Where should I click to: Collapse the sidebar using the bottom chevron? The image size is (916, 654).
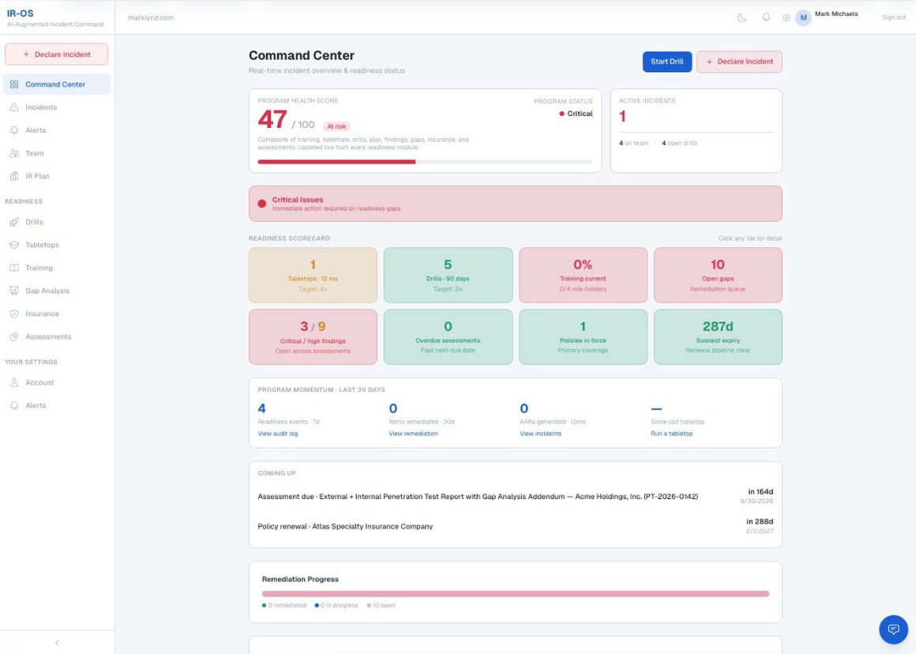coord(57,643)
